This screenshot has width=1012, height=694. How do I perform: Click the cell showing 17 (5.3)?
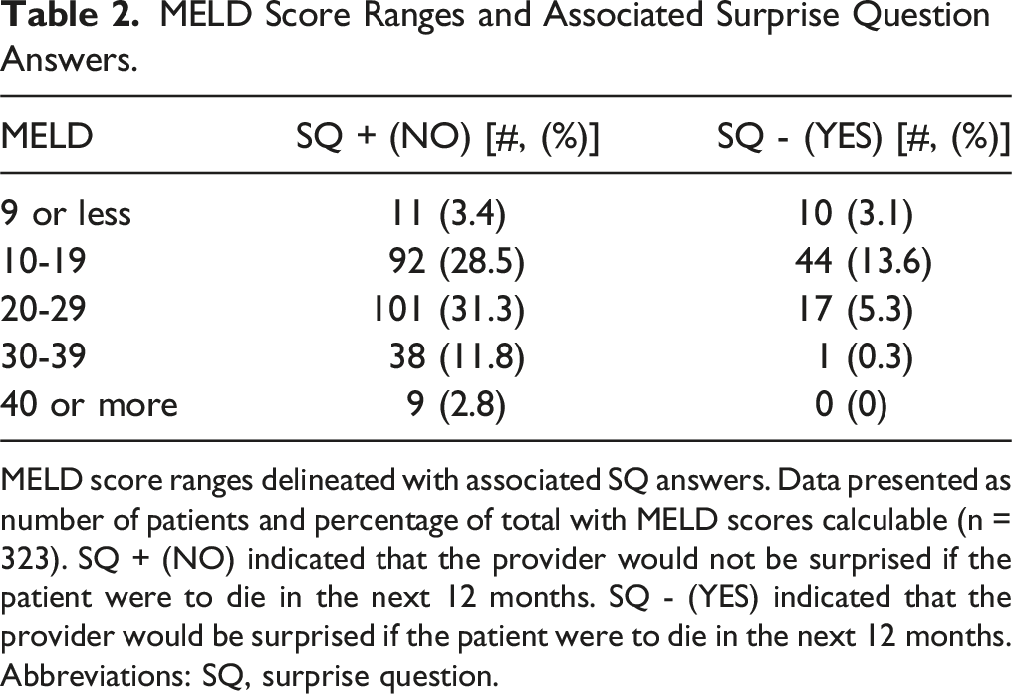(856, 309)
